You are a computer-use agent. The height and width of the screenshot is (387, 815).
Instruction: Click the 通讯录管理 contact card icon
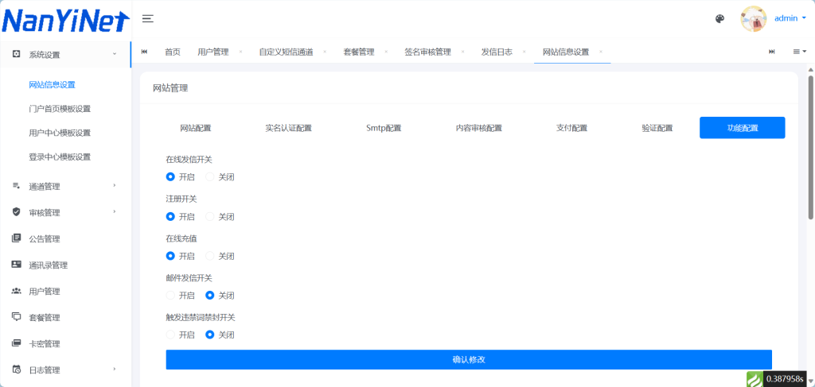[16, 265]
